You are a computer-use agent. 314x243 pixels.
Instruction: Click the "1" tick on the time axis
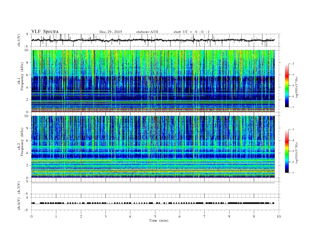[x=56, y=216]
